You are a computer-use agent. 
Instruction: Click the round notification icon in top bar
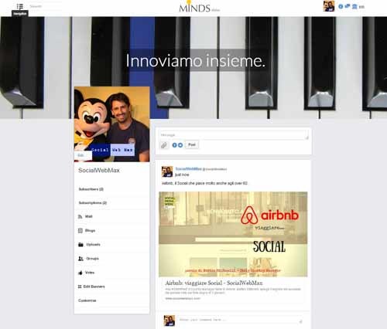point(341,6)
